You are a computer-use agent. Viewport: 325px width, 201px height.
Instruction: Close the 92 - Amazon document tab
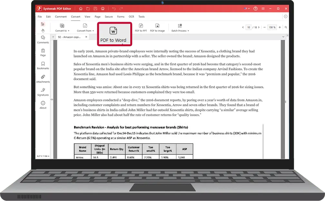point(86,37)
